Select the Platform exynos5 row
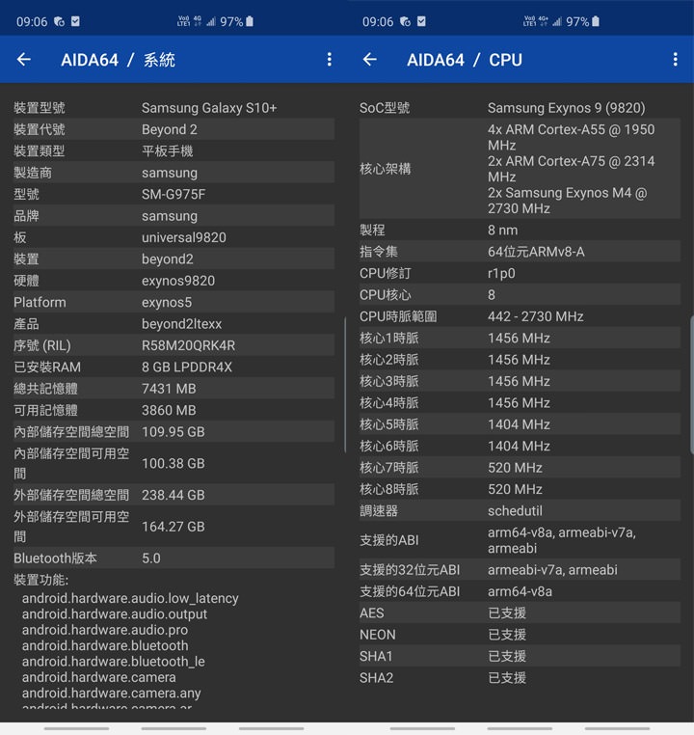Viewport: 694px width, 735px height. pos(173,302)
